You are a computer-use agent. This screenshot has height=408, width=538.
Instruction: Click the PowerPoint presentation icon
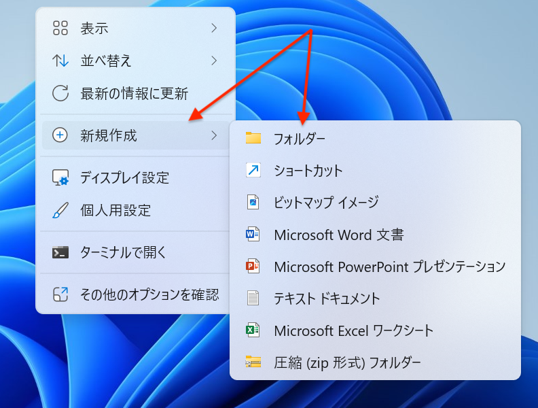click(253, 266)
